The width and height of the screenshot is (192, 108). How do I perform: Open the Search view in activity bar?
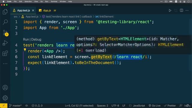(x=5, y=22)
